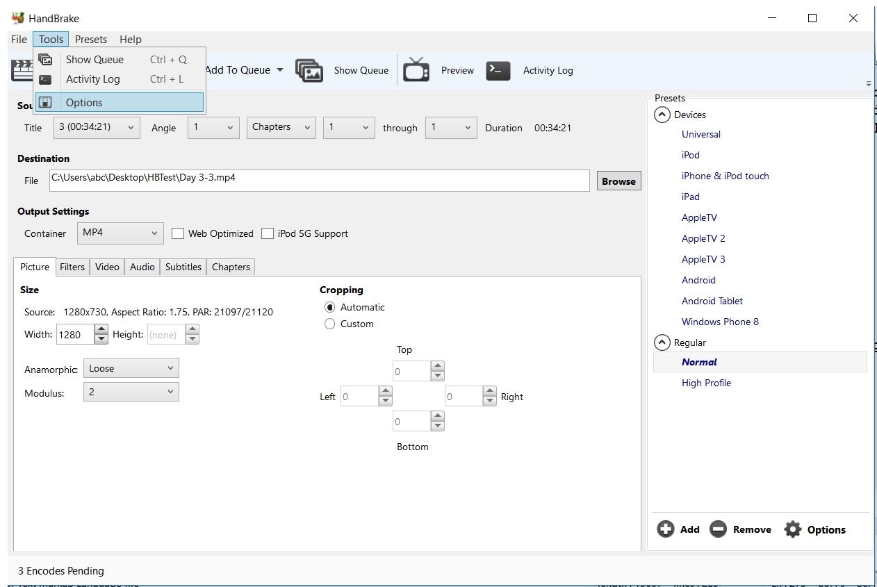Screen dimensions: 877x587
Task: Open preset Options gear icon
Action: (x=792, y=529)
